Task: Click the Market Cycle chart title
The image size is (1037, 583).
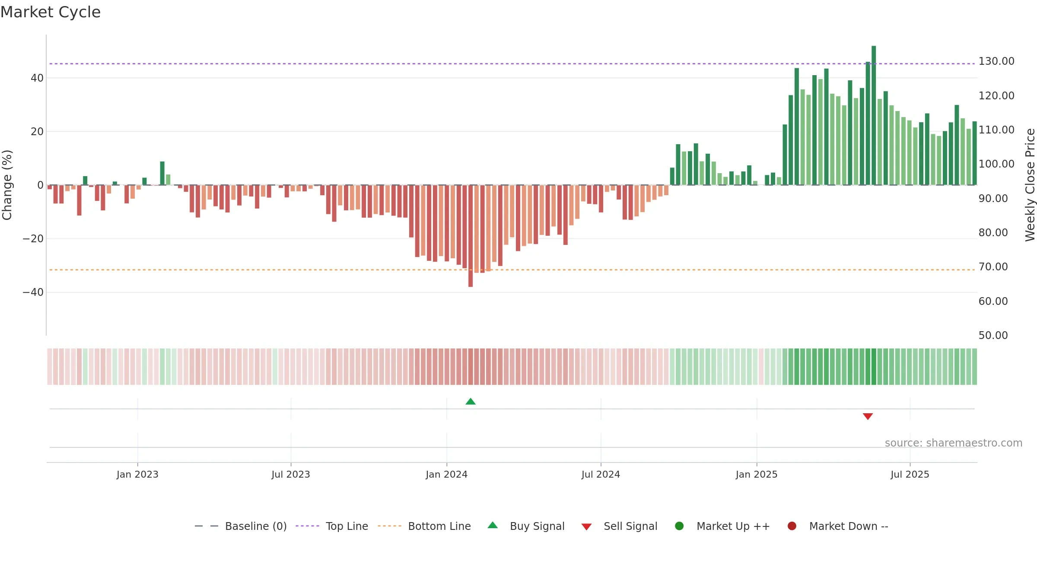Action: tap(51, 12)
